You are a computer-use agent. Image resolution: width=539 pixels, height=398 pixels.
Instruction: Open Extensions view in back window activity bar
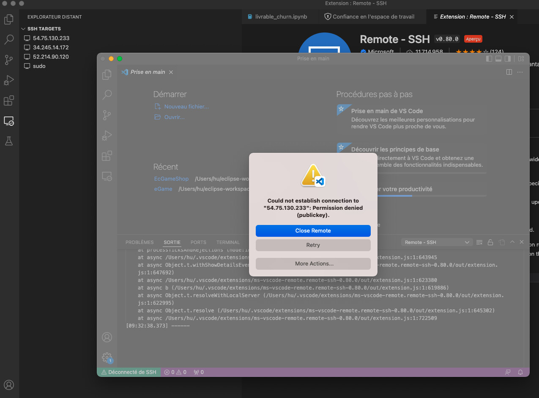pyautogui.click(x=9, y=101)
